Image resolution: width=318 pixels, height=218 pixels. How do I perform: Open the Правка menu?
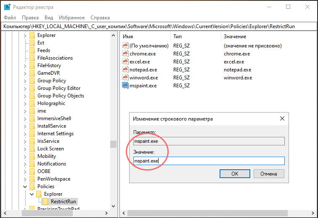tap(30, 18)
